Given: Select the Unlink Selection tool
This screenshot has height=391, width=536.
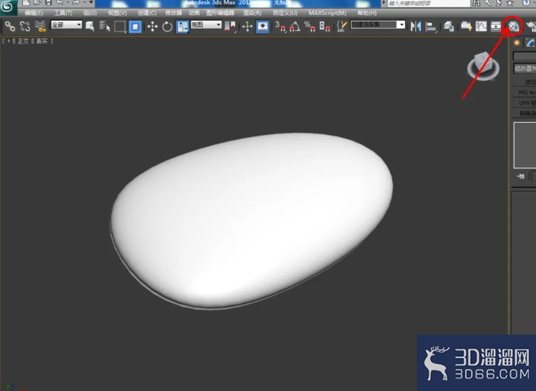Looking at the screenshot, I should point(25,26).
